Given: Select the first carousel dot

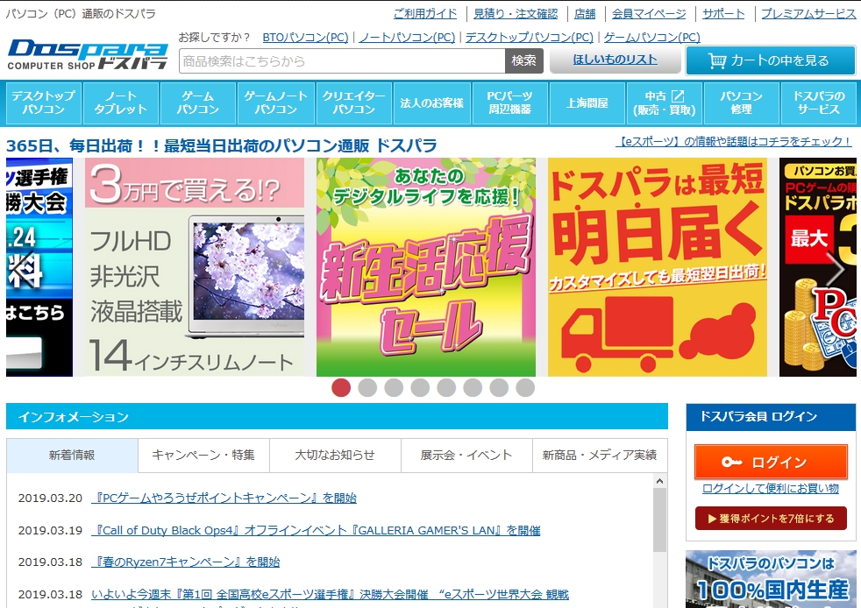Looking at the screenshot, I should tap(341, 387).
